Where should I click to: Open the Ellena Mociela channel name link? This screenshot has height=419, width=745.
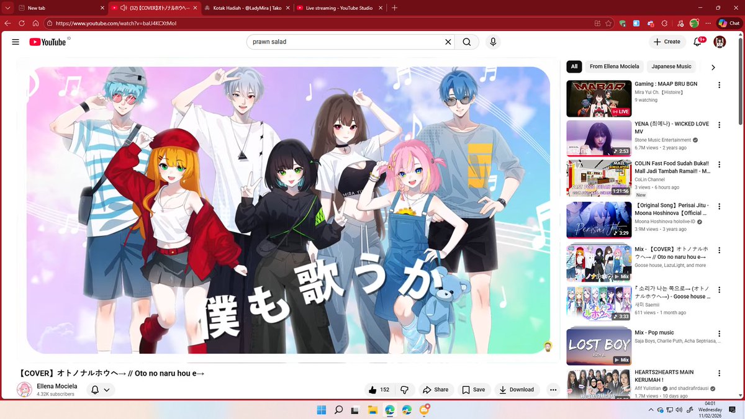pyautogui.click(x=57, y=386)
